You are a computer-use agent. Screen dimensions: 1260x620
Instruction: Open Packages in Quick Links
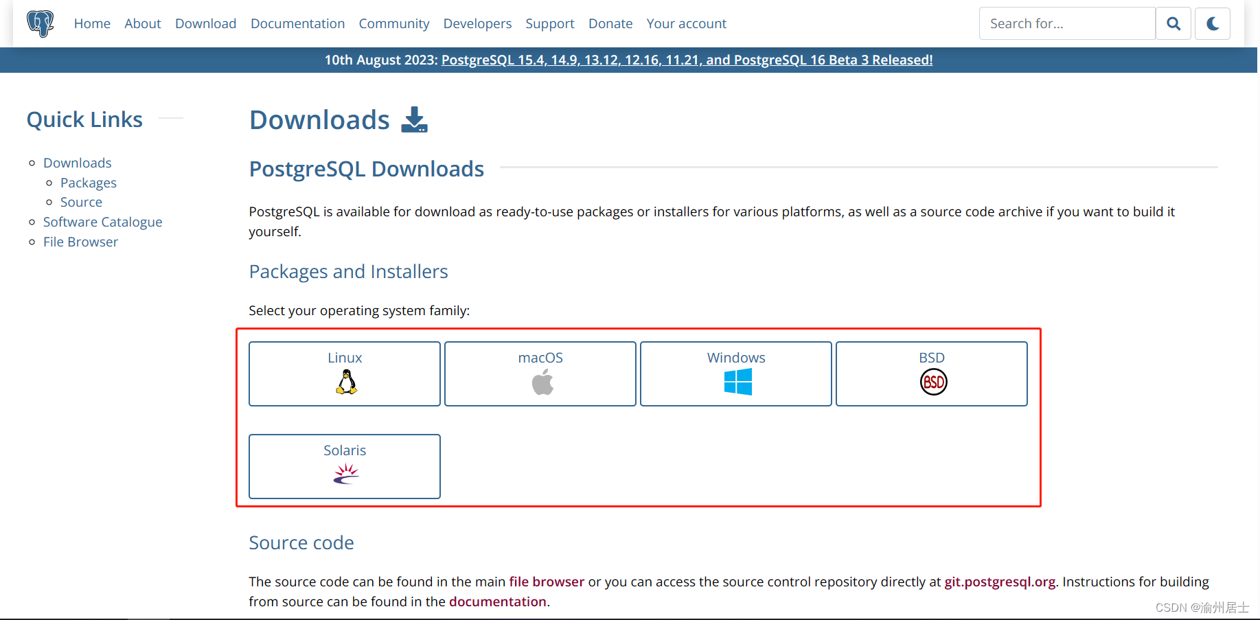tap(89, 183)
